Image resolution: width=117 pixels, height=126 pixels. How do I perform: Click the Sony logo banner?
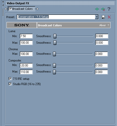tap(22, 25)
